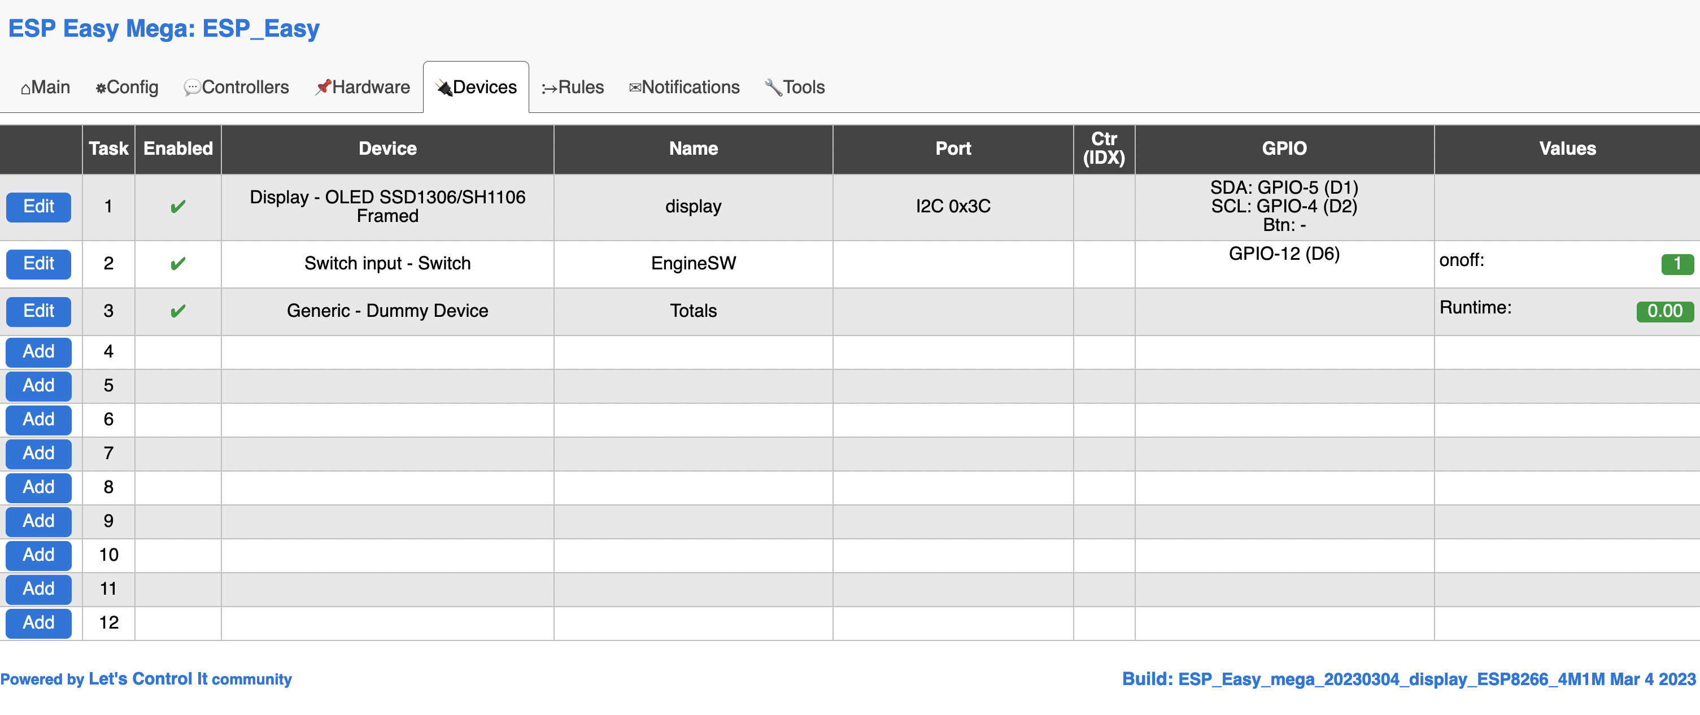Image resolution: width=1700 pixels, height=715 pixels.
Task: Click the onoff value badge 1
Action: coord(1677,264)
